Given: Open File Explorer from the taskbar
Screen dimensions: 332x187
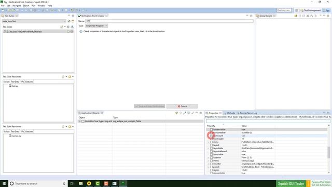Looking at the screenshot, I should pos(81,183).
